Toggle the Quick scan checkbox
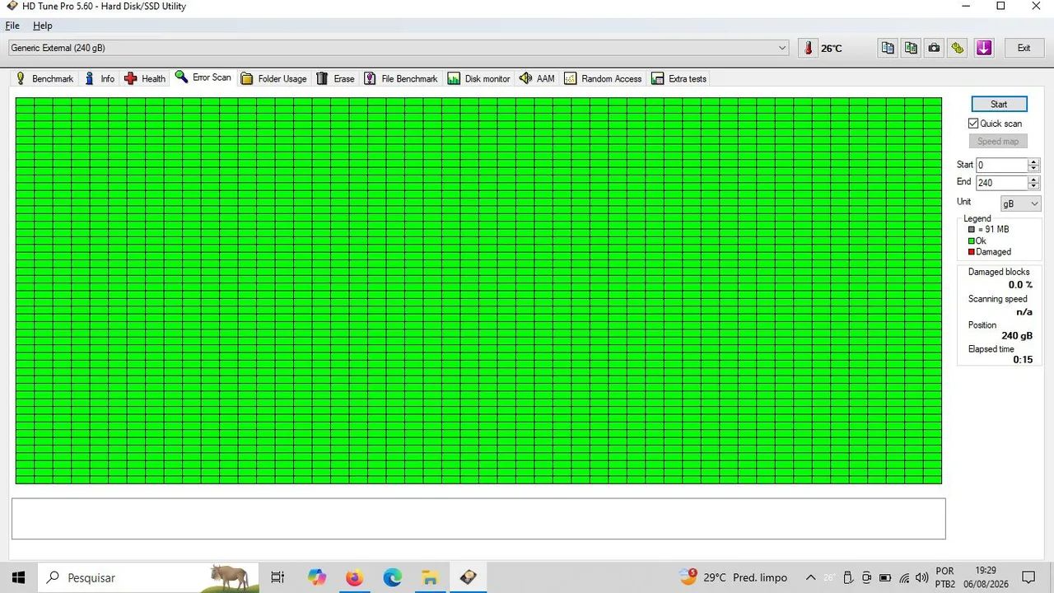 (973, 124)
